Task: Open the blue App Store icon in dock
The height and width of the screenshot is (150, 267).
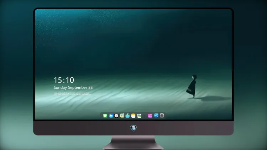Action: [156, 116]
